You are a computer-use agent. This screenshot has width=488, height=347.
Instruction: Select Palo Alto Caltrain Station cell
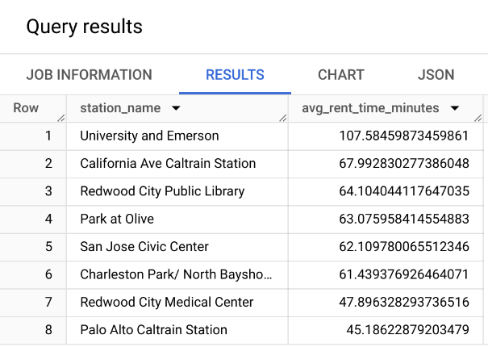point(153,329)
